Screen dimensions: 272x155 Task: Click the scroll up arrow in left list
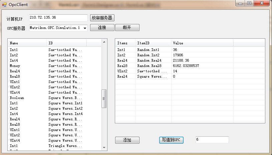click(104, 42)
